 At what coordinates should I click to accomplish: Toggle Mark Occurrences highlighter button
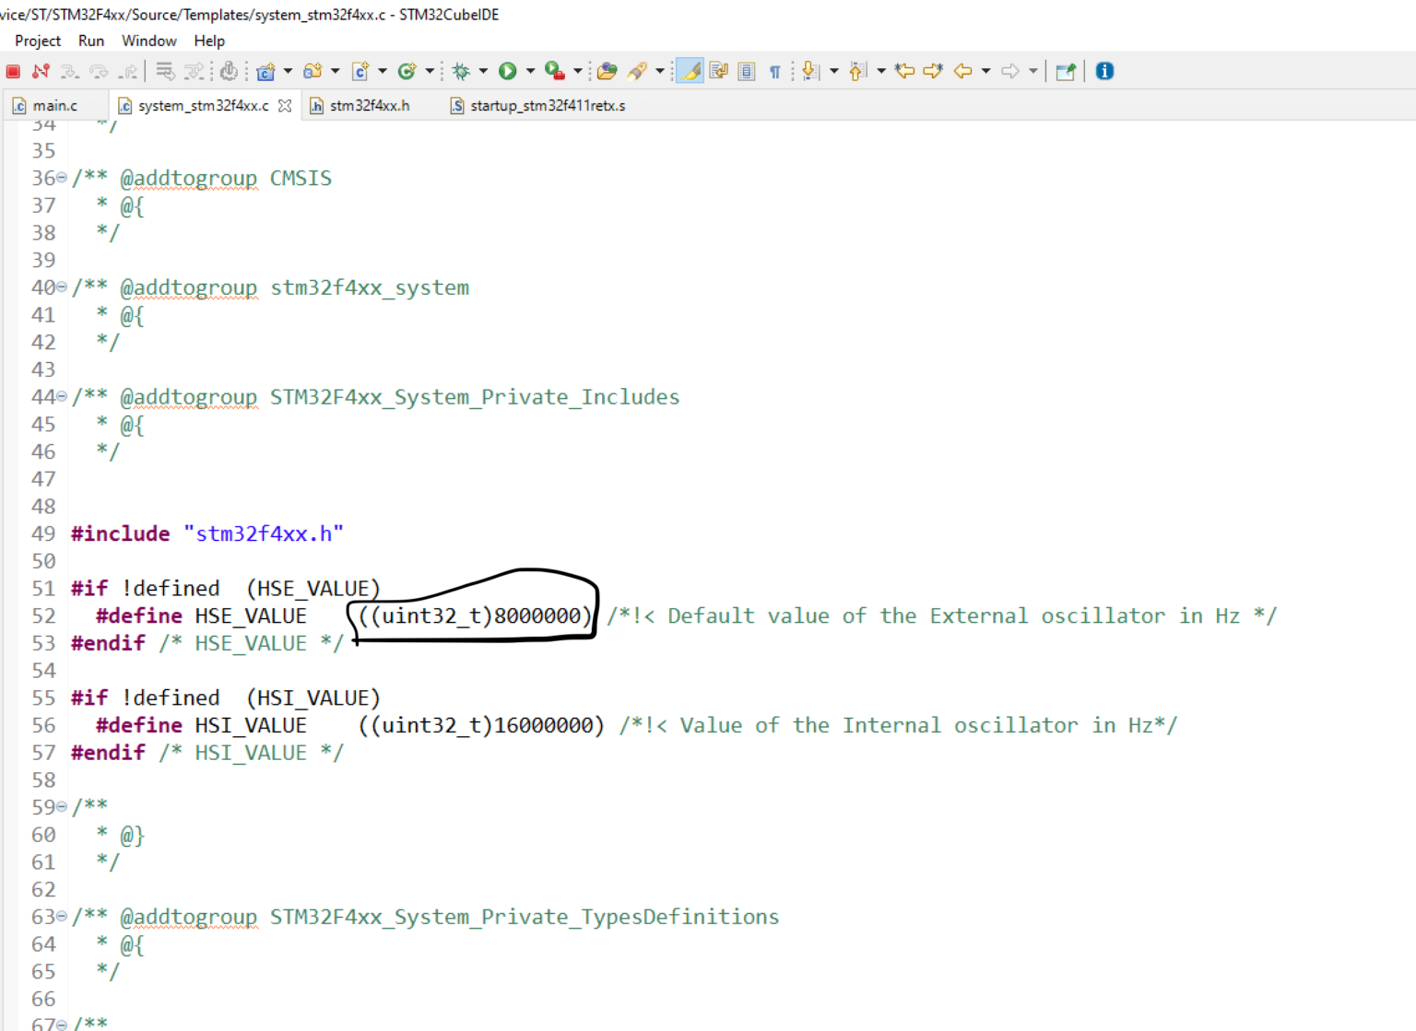click(690, 71)
